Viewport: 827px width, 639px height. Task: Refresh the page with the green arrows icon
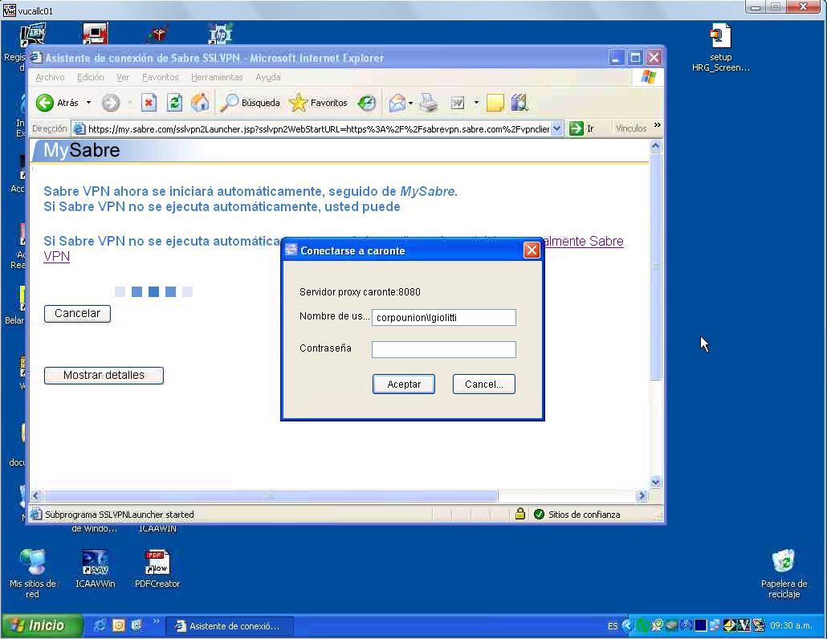pos(174,103)
